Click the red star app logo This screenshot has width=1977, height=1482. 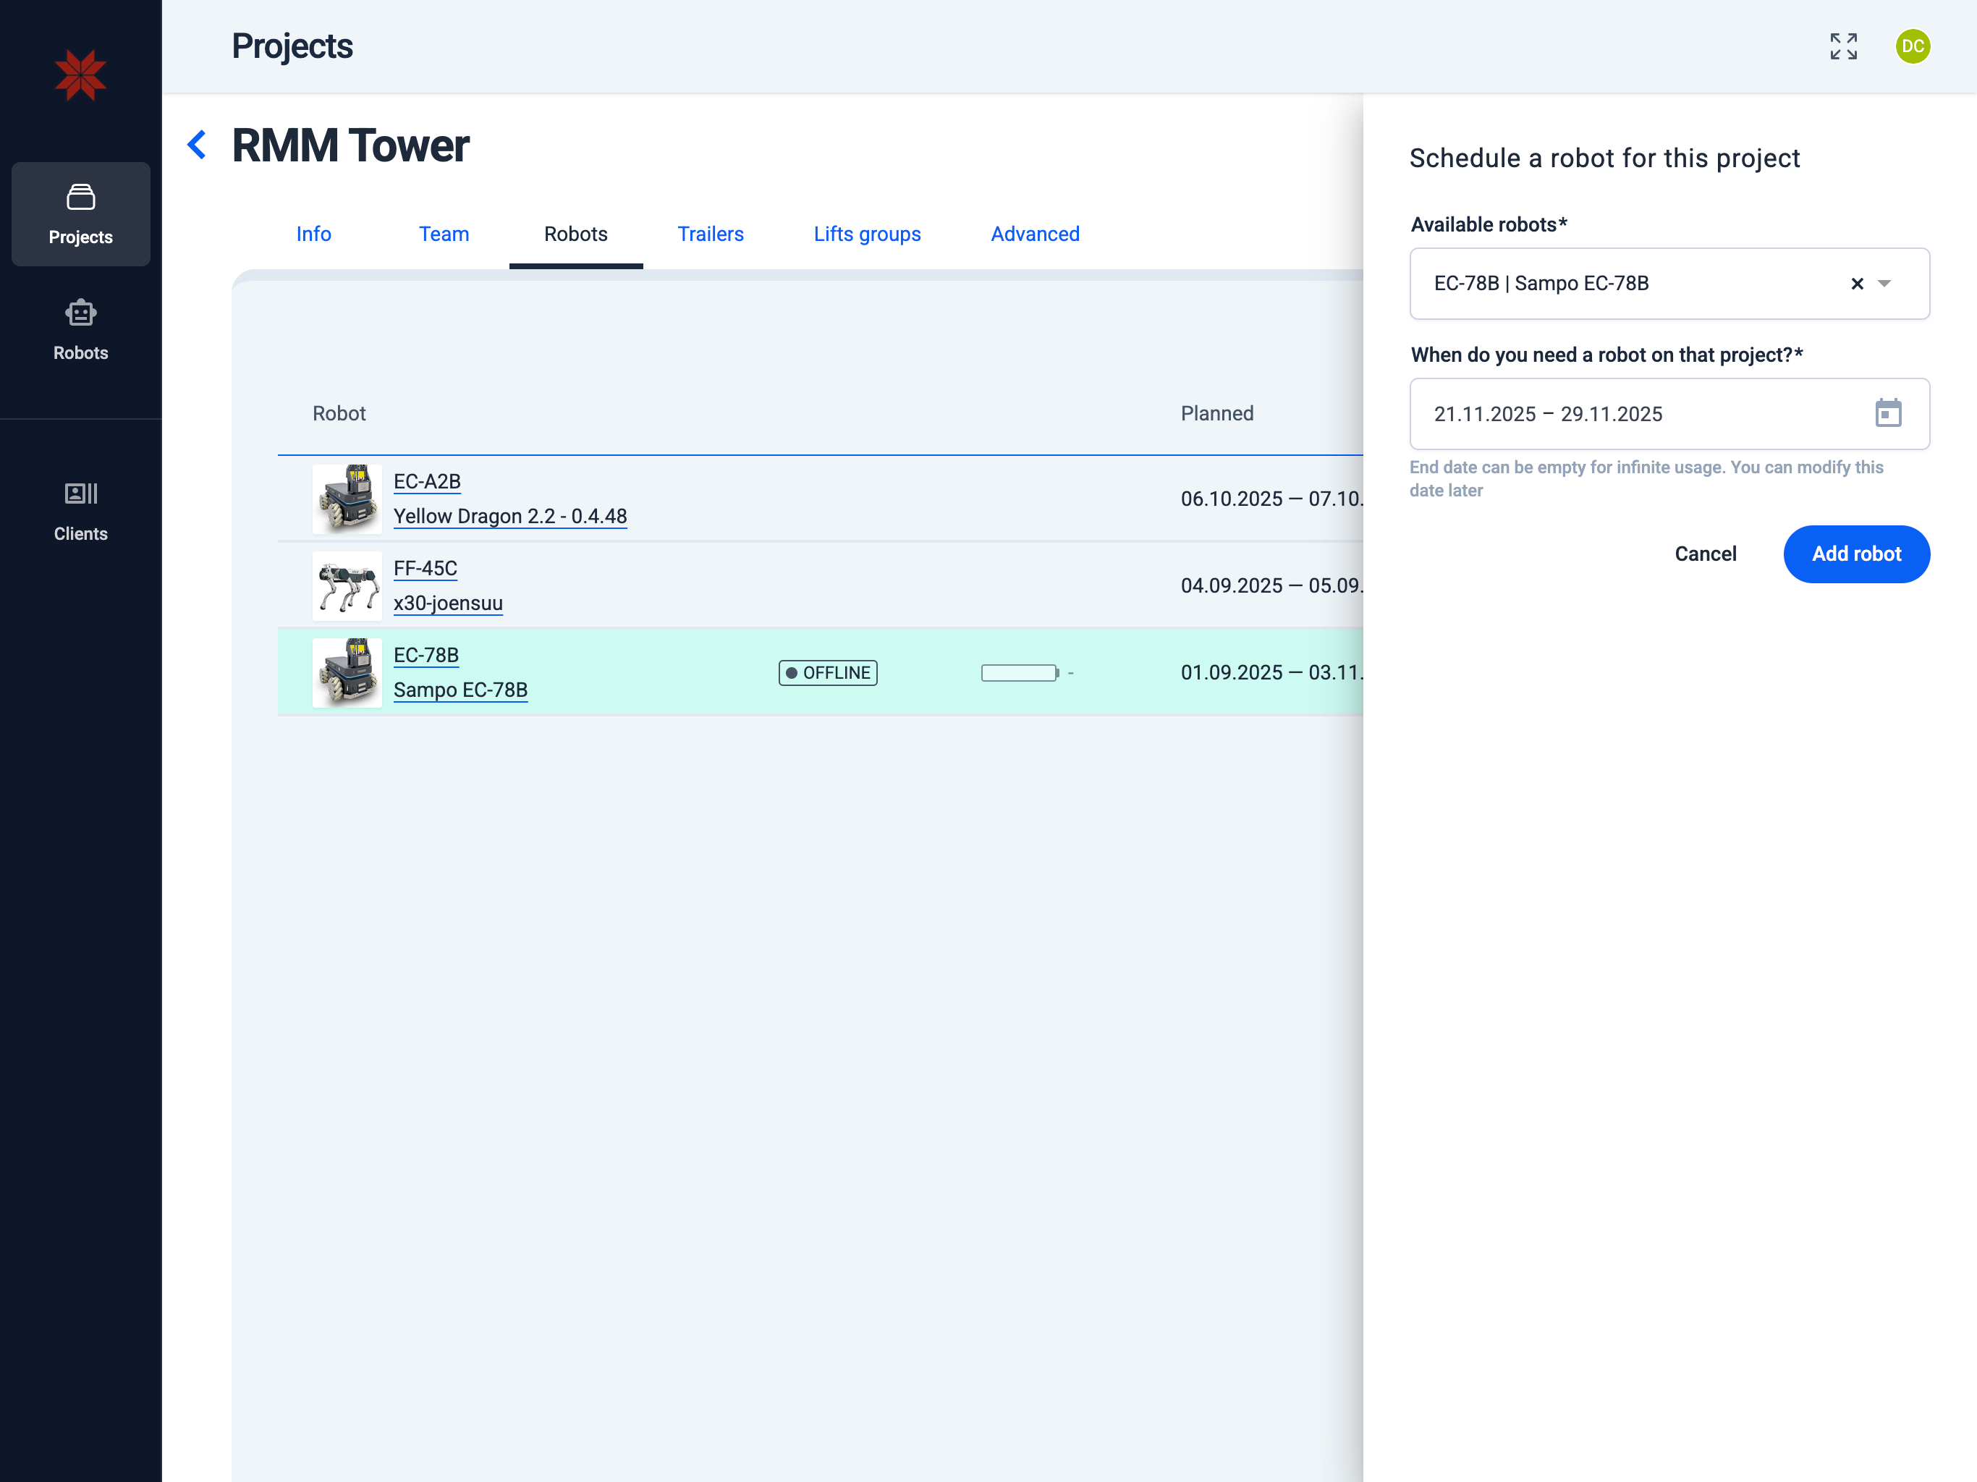(x=80, y=75)
